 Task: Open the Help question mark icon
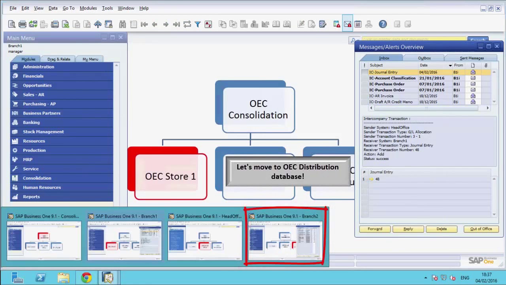point(383,25)
